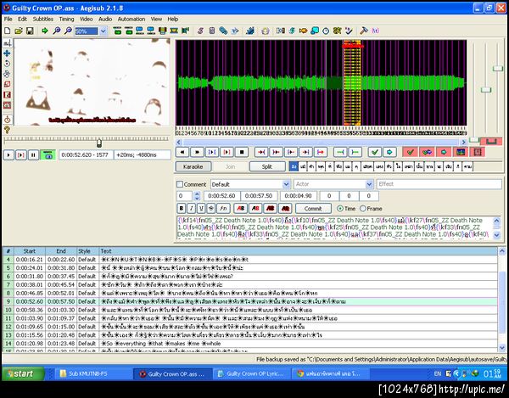509x398 pixels.
Task: Toggle Medusa timing hotkeys mode
Action: [477, 152]
